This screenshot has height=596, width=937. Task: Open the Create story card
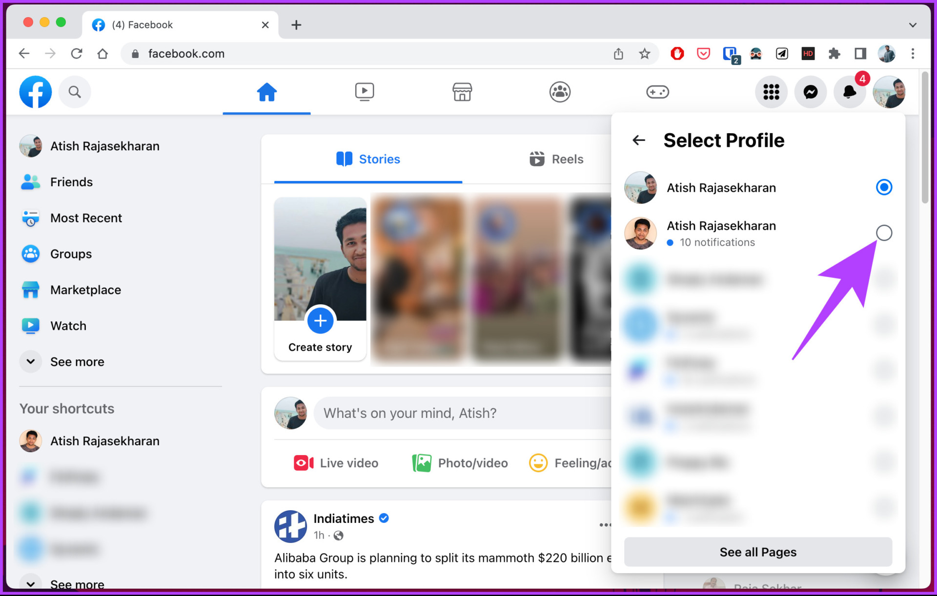click(x=320, y=279)
